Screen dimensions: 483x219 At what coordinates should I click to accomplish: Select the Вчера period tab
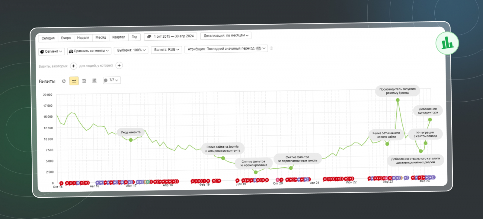[x=66, y=38]
